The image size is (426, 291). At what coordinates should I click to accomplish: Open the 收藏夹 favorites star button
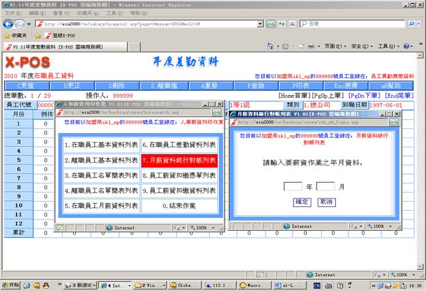click(x=15, y=36)
